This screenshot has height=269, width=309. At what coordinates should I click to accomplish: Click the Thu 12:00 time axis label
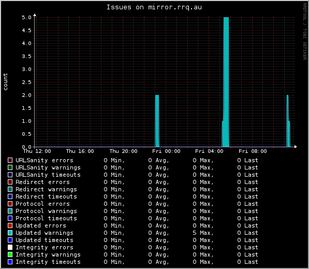[37, 151]
